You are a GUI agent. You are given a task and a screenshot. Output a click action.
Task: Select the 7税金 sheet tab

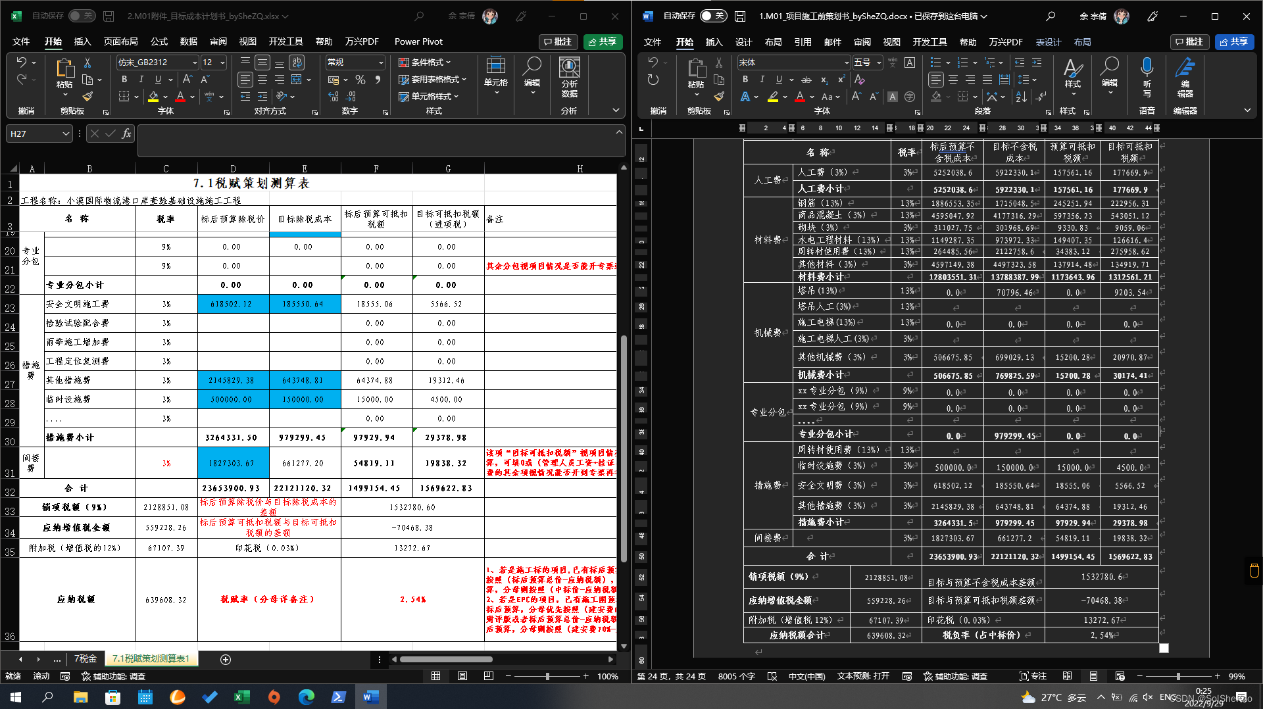(x=86, y=659)
